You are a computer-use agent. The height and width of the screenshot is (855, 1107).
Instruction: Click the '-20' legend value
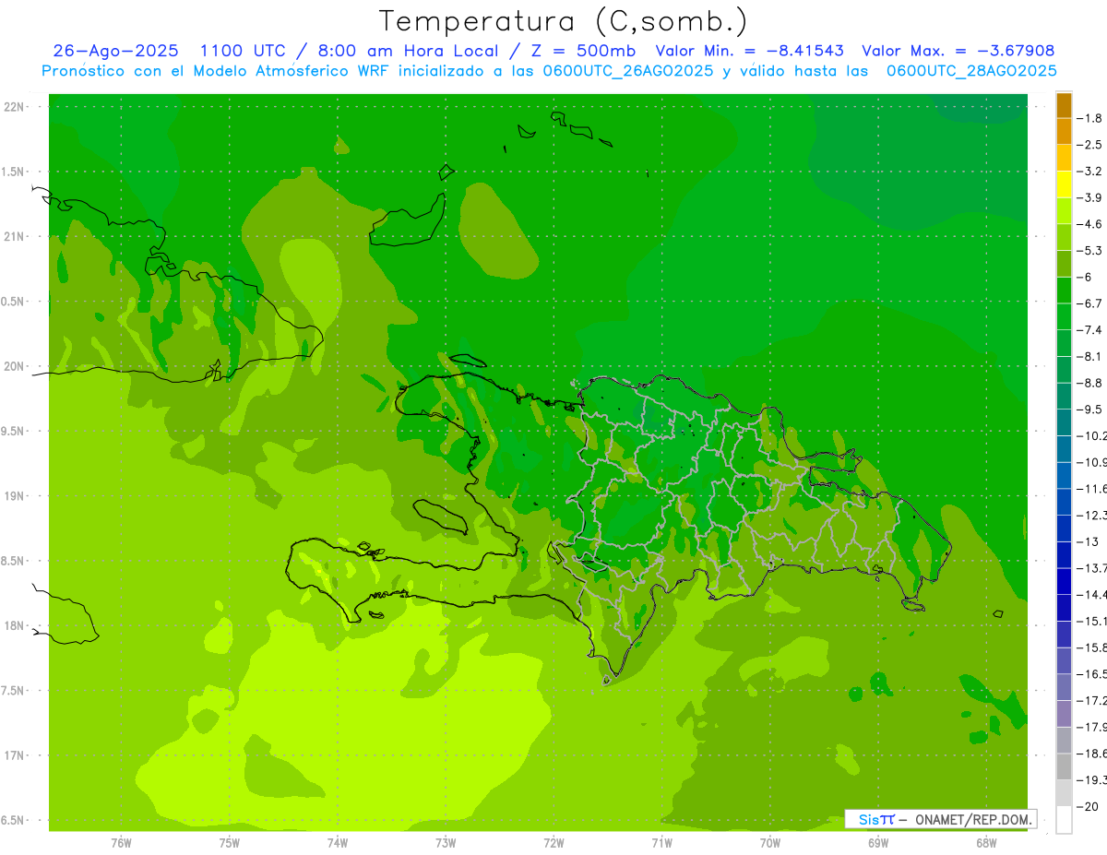(1088, 806)
